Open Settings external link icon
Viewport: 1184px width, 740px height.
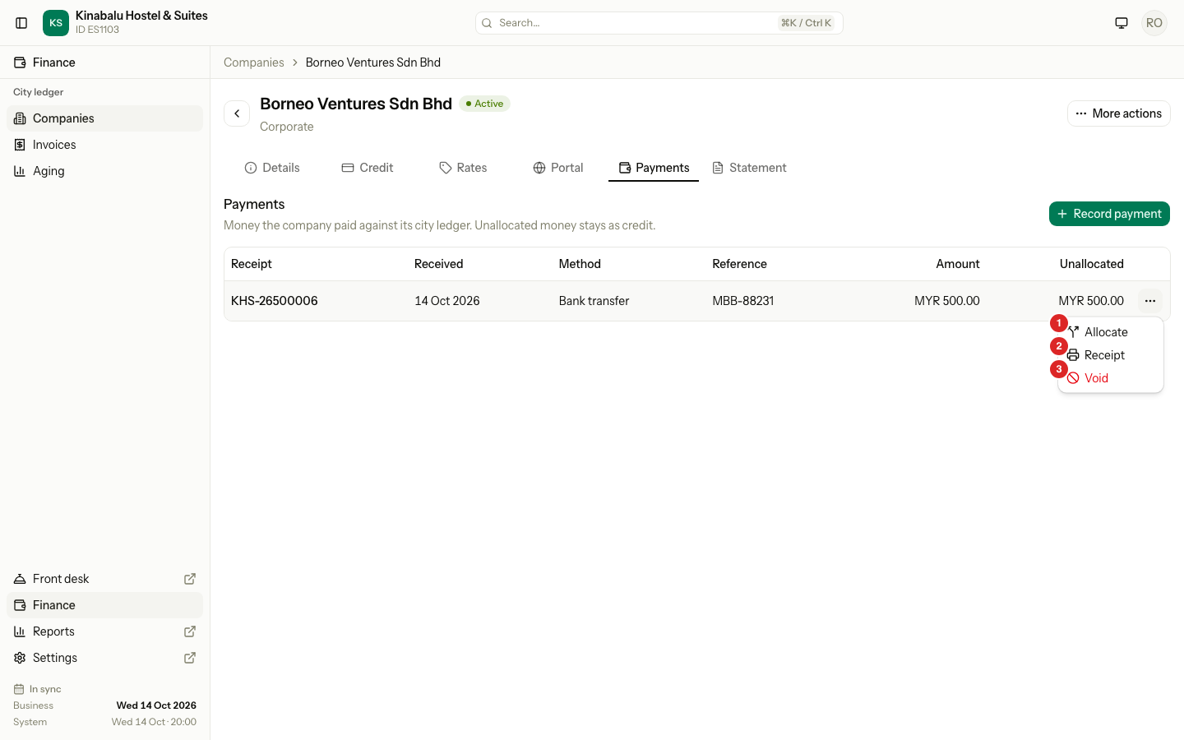pyautogui.click(x=190, y=658)
